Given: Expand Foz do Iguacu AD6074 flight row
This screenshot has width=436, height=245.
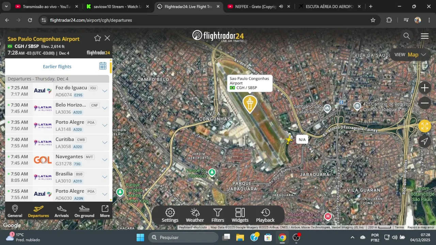Looking at the screenshot, I should tap(105, 91).
